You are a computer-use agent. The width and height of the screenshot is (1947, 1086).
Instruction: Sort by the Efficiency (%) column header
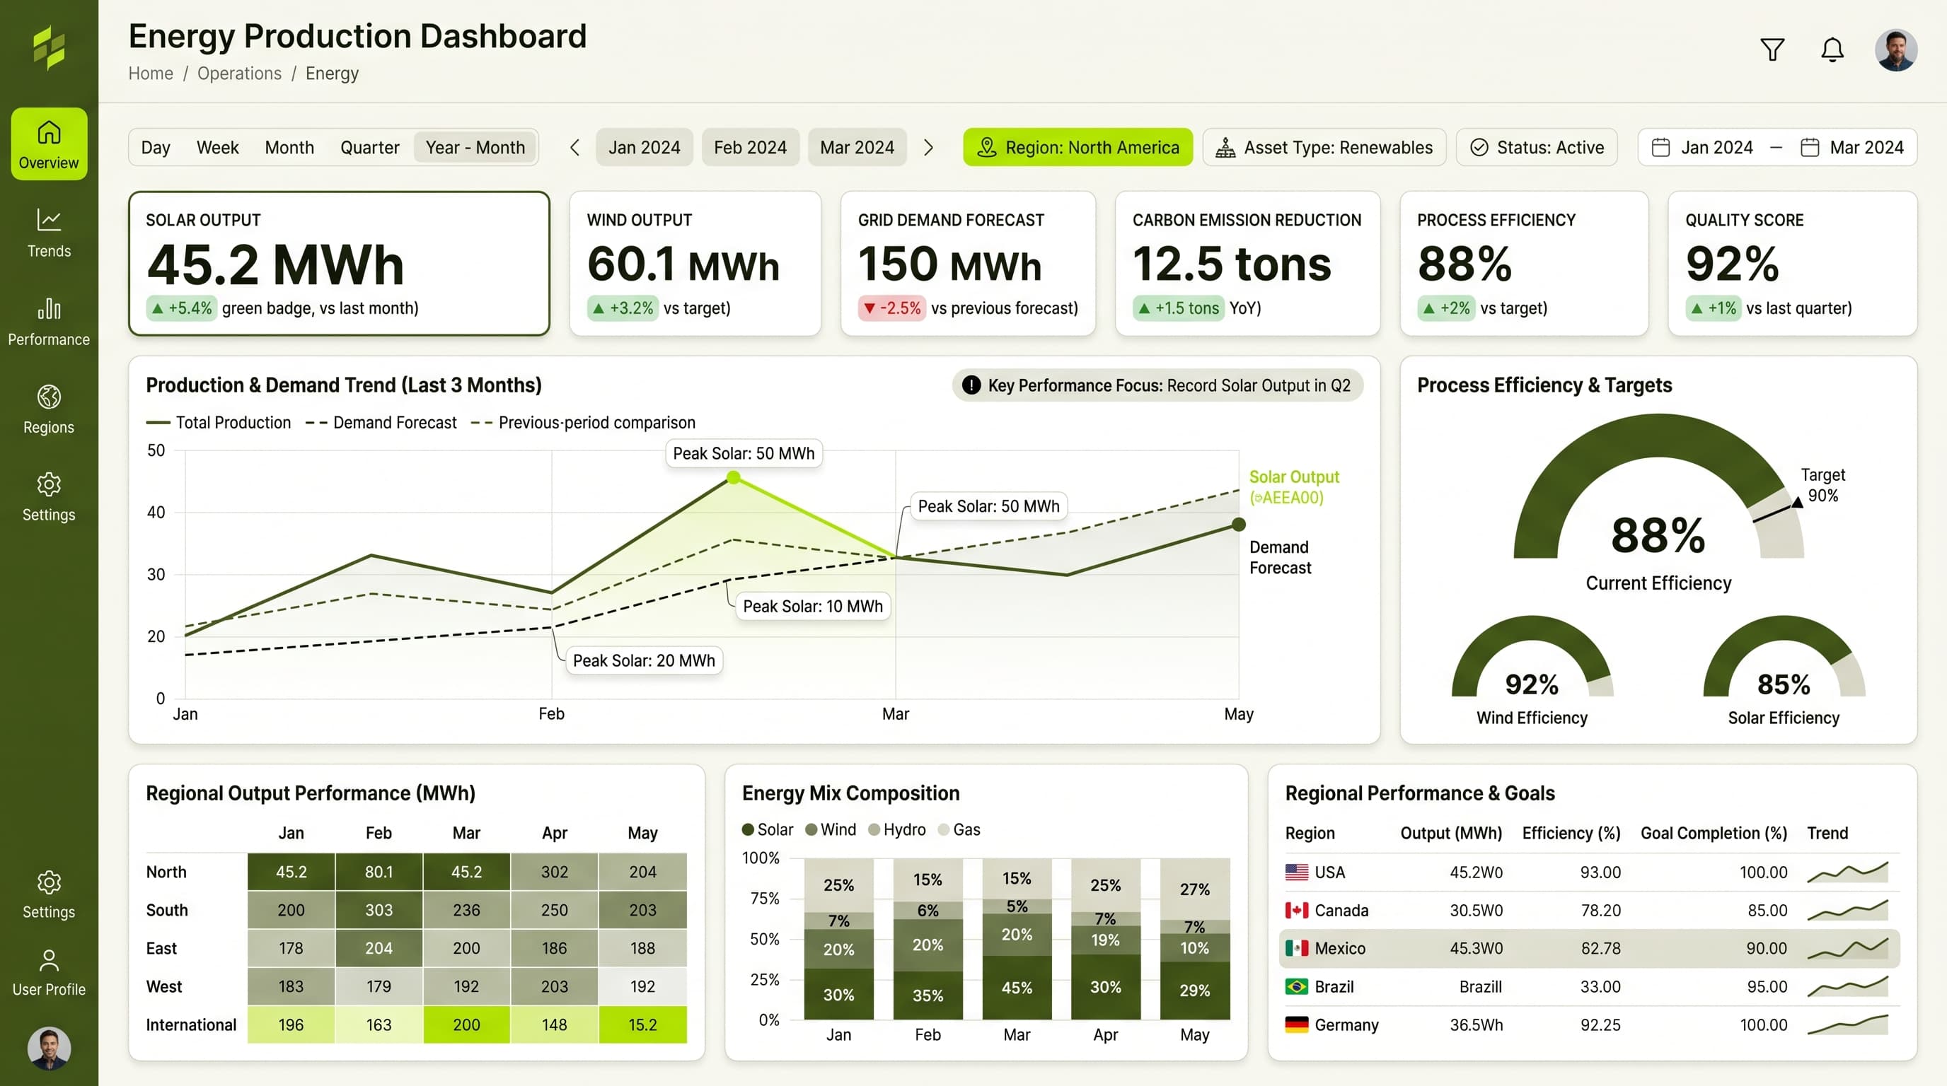(x=1571, y=833)
